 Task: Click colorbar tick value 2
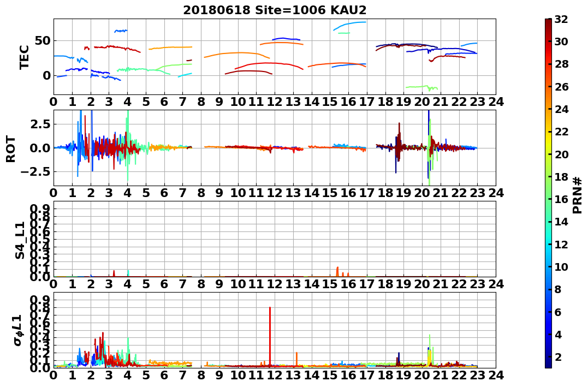[557, 356]
